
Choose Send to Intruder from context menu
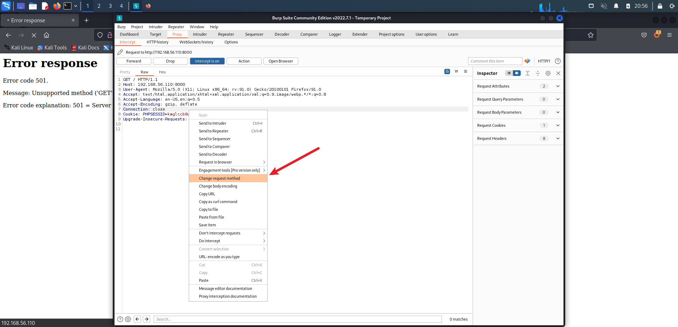click(x=228, y=123)
